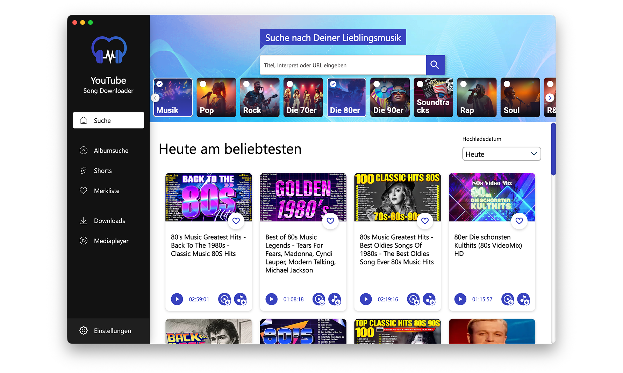Click the 'Heute am beliebtesten' heading

point(230,149)
